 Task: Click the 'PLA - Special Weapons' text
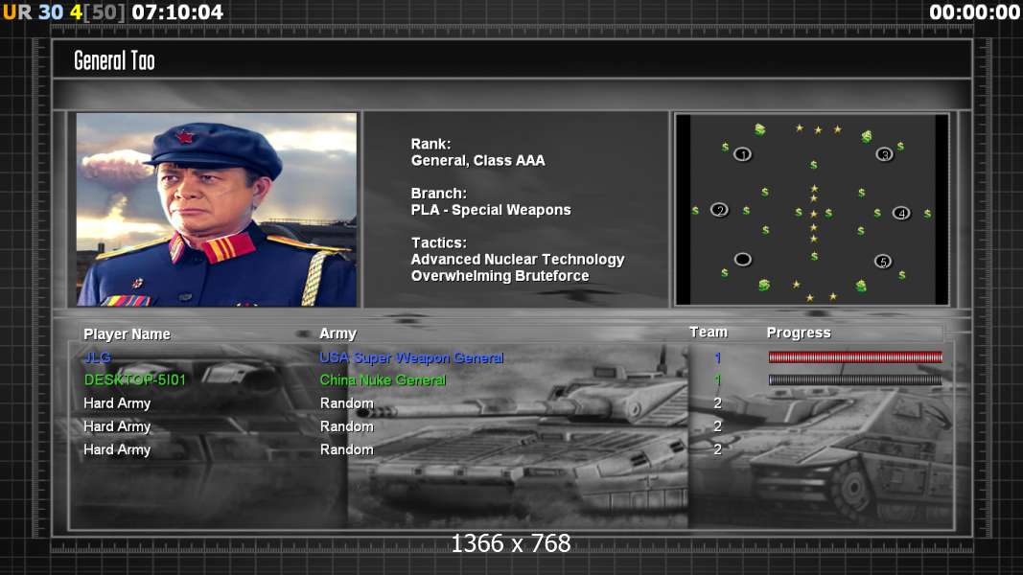pos(491,210)
